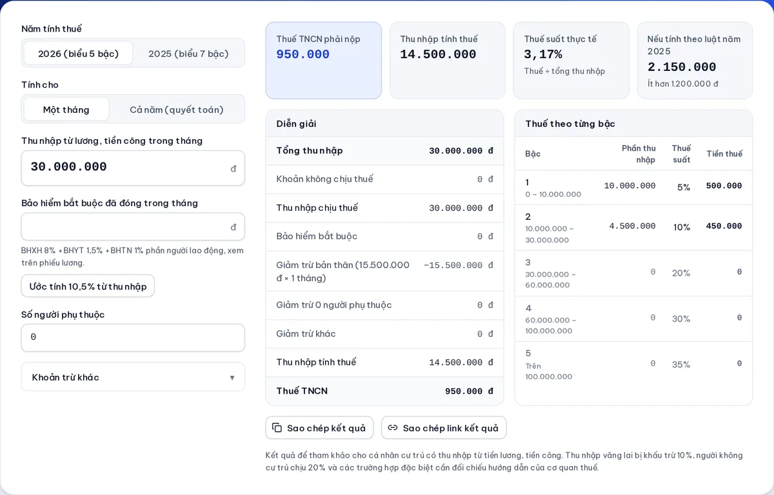The width and height of the screenshot is (774, 495).
Task: Select the Nếu tính theo luật năm 2025 card
Action: click(x=695, y=61)
